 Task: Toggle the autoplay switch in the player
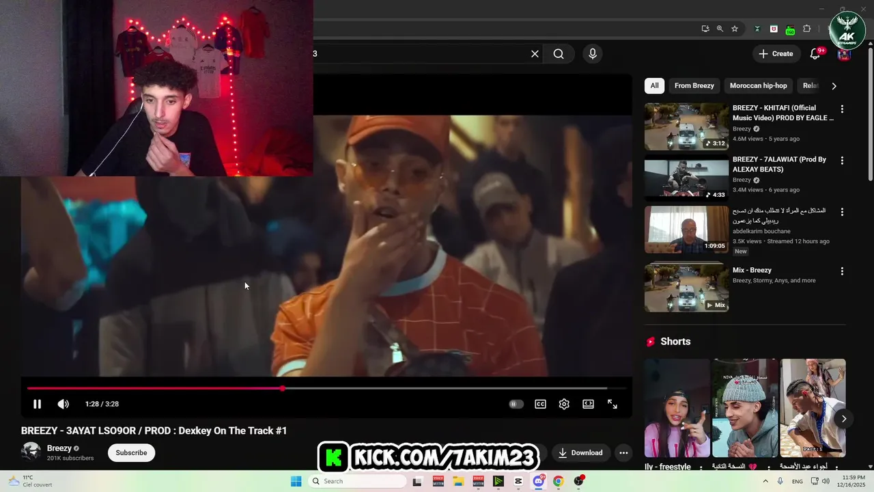[x=516, y=404]
